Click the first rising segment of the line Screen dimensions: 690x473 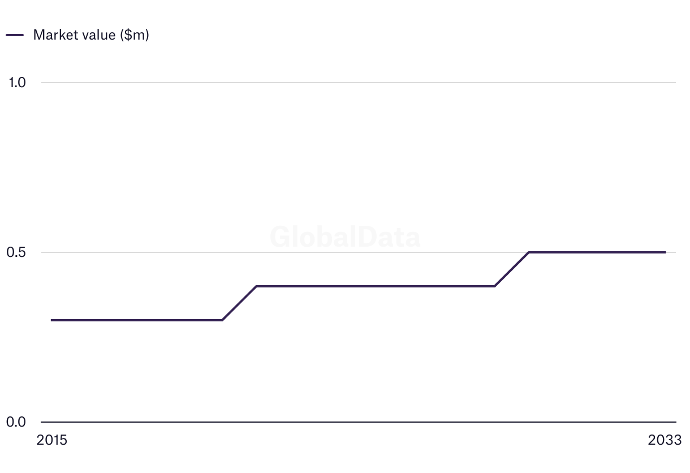(239, 303)
